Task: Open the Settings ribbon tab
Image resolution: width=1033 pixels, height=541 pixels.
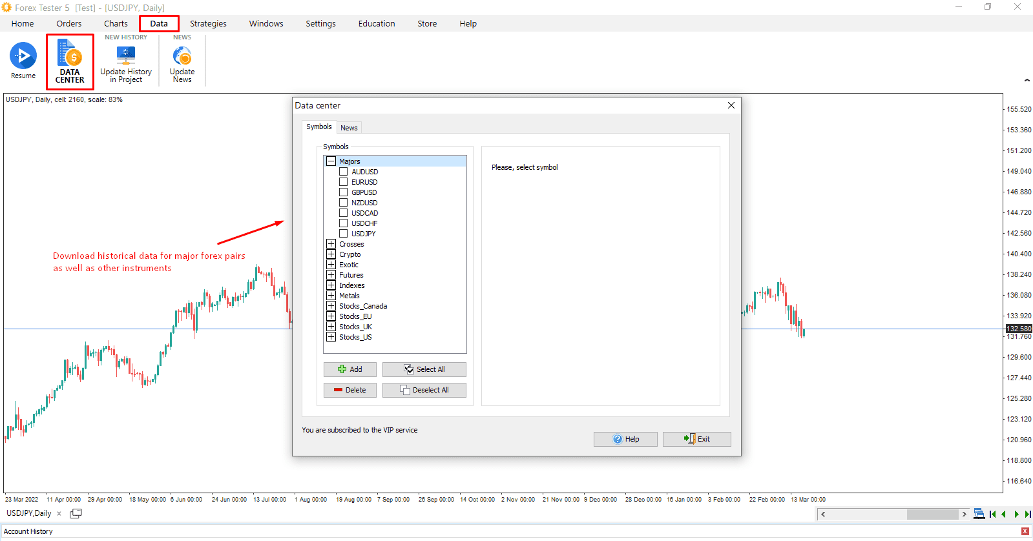Action: click(320, 24)
